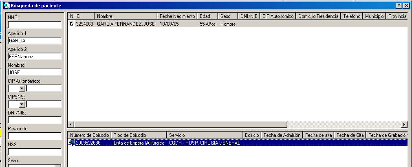Click the Domicilio Residencia column header
412x167 pixels.
point(318,16)
